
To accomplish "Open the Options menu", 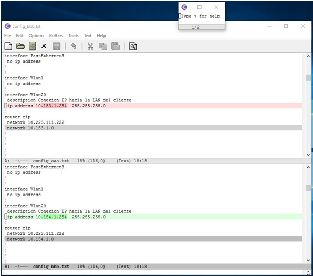I will point(36,36).
